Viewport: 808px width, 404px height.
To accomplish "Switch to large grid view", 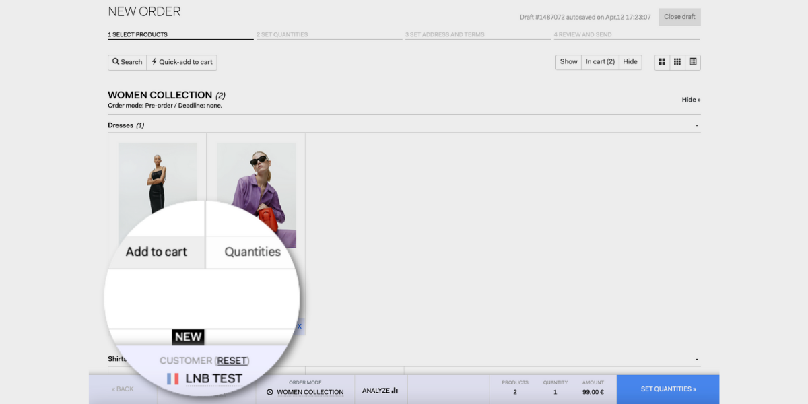I will [662, 62].
